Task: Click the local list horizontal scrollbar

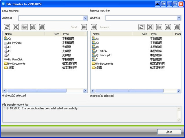Action: point(45,91)
